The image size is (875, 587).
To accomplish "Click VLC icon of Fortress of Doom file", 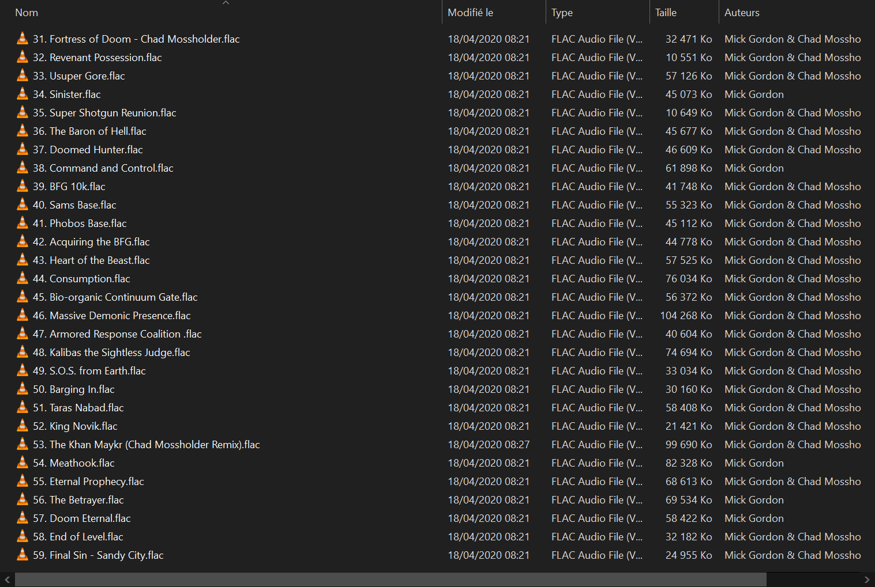I will pyautogui.click(x=22, y=39).
